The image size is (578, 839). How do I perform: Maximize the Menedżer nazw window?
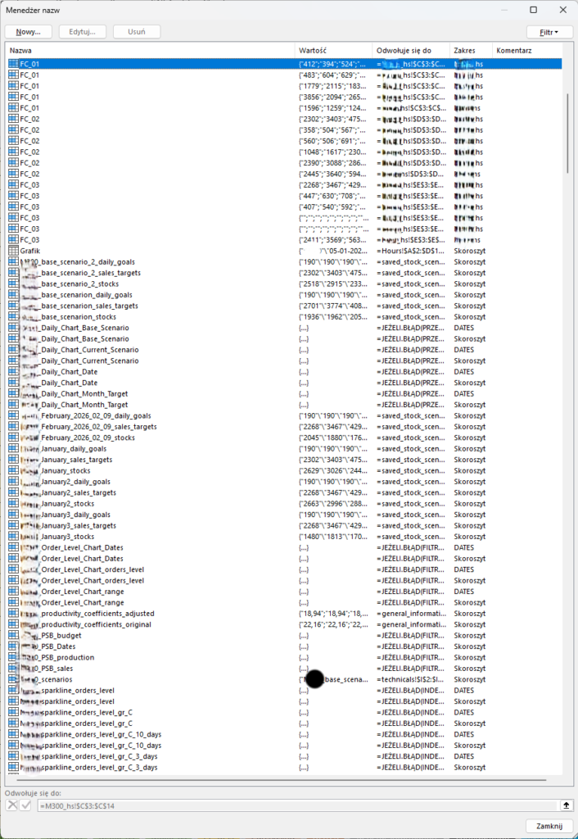[534, 10]
